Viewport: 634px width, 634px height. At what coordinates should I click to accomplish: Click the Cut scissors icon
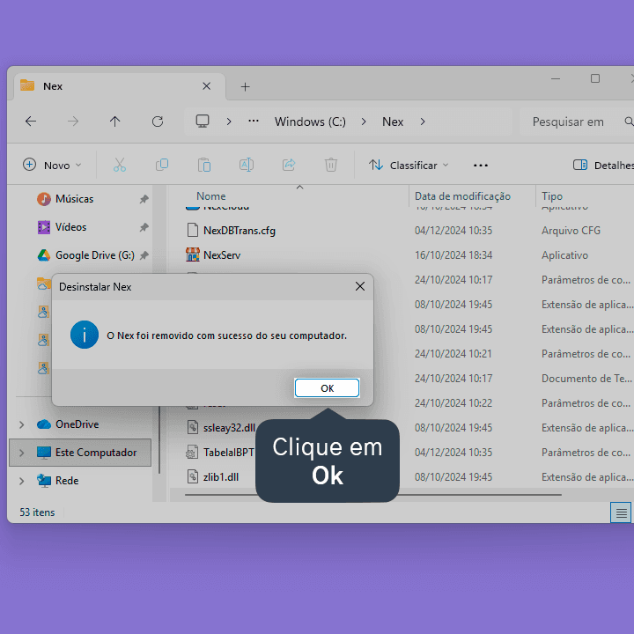click(x=120, y=165)
